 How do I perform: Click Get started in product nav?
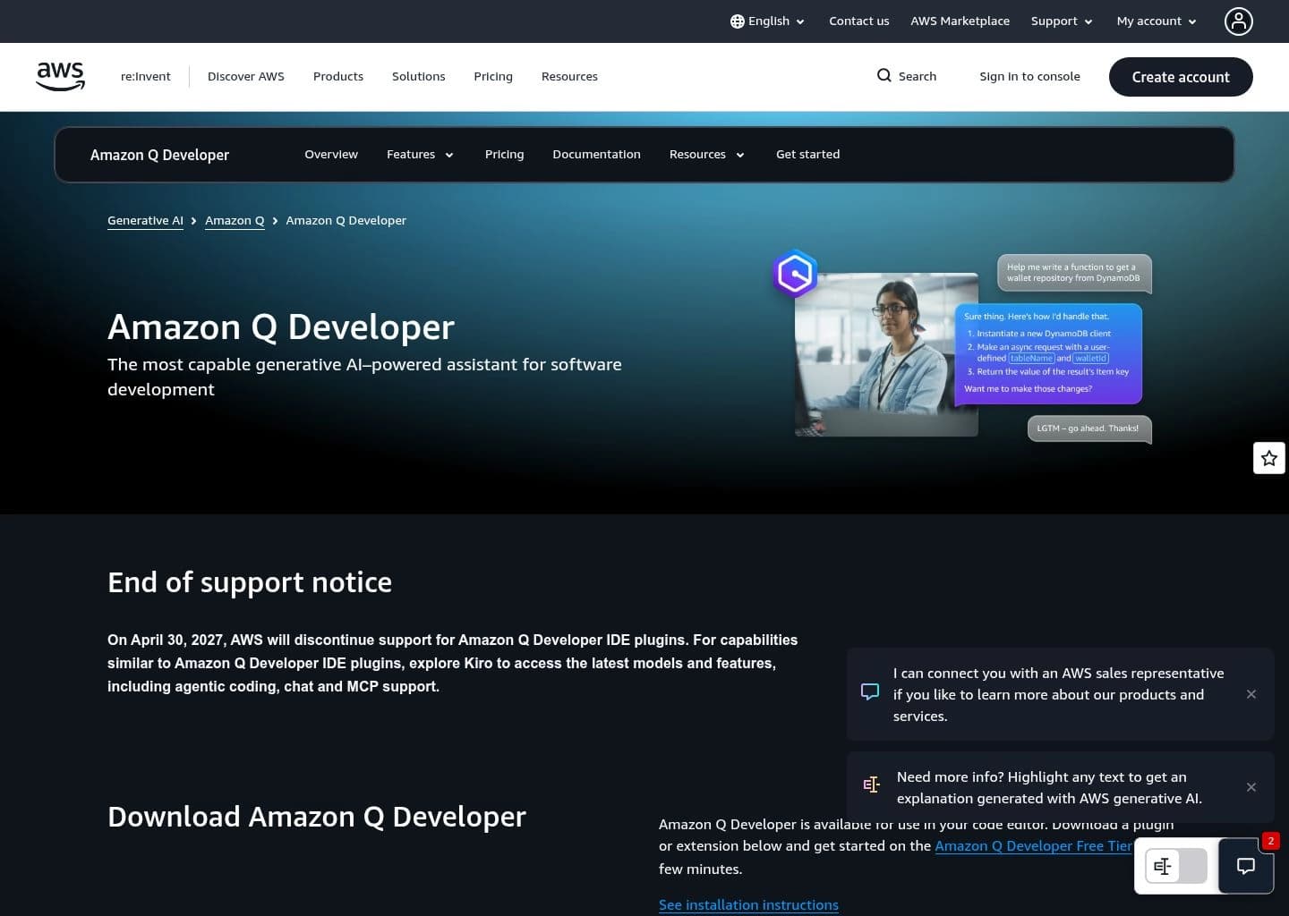(x=808, y=155)
